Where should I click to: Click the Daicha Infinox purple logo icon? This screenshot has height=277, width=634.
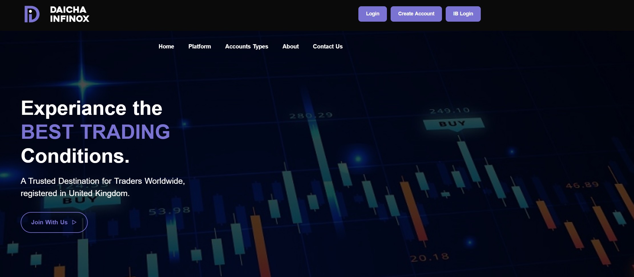pos(32,14)
